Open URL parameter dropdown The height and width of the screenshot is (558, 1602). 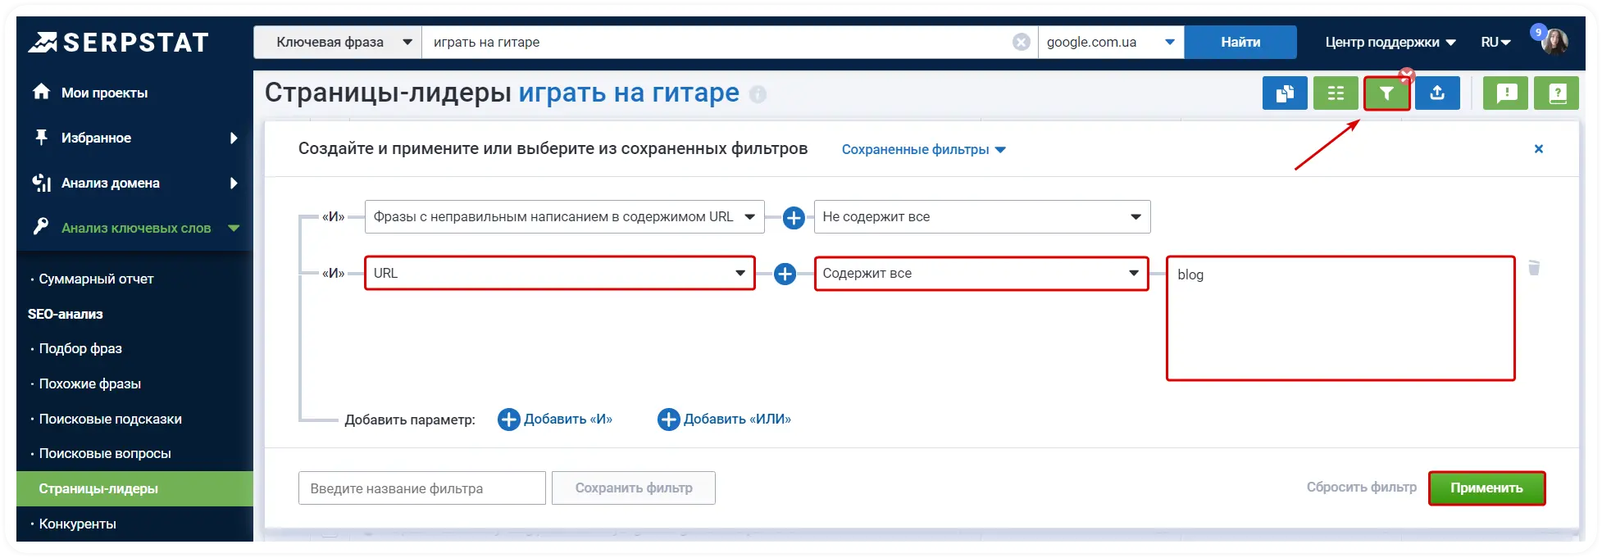(560, 274)
